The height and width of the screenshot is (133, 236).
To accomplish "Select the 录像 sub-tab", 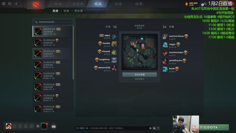I will click(x=66, y=11).
